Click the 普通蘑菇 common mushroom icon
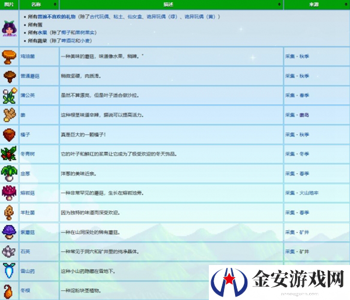Image resolution: width=350 pixels, height=300 pixels. [9, 76]
